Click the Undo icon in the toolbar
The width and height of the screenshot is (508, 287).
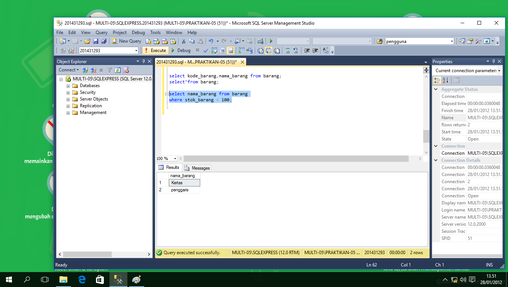(x=211, y=41)
